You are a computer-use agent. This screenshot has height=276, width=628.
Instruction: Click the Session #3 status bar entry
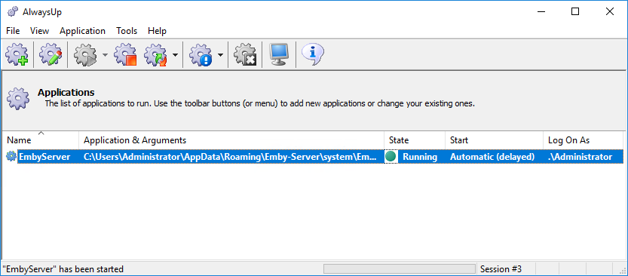pyautogui.click(x=501, y=268)
